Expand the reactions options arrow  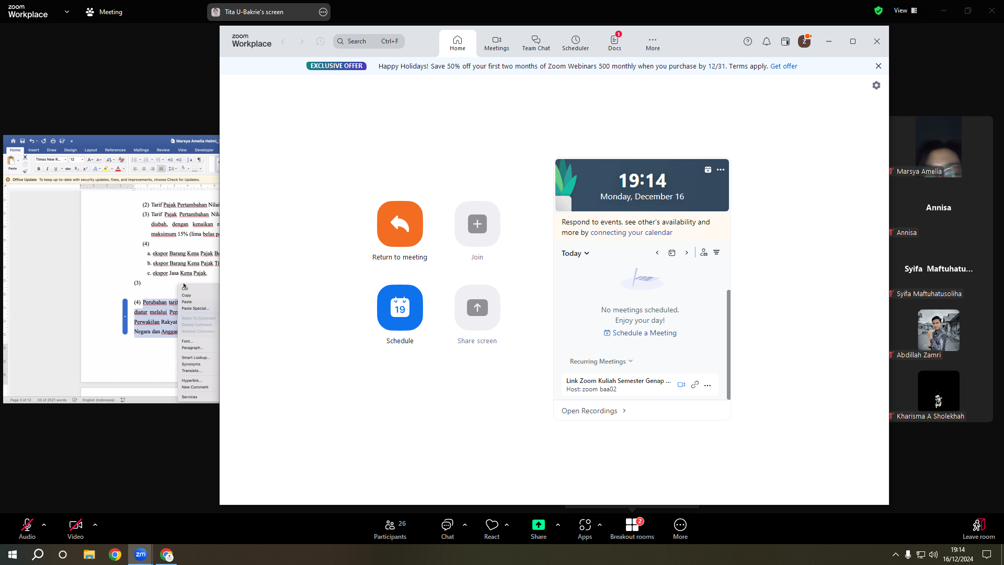tap(507, 525)
